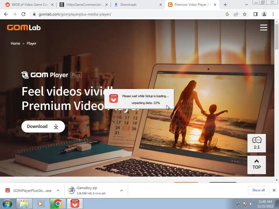The image size is (279, 209).
Task: Close the downloads bar
Action: click(x=274, y=190)
